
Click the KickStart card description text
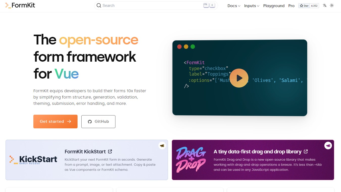coord(110,165)
